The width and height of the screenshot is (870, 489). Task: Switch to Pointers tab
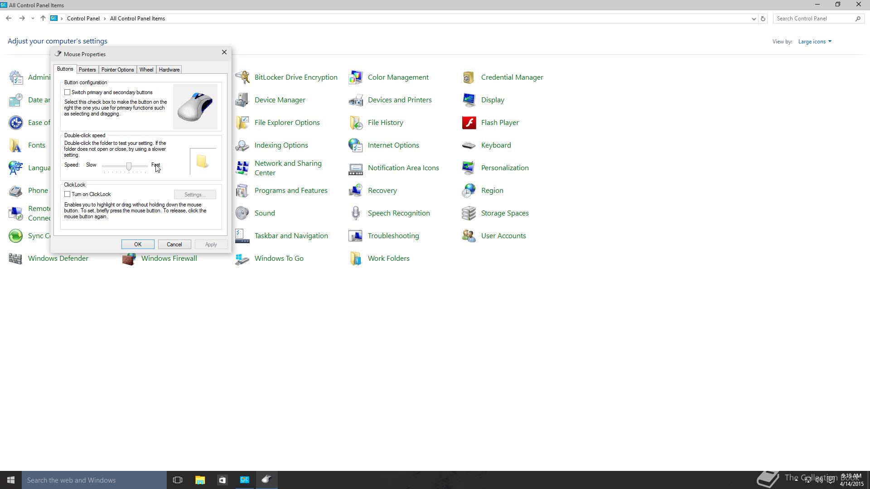click(x=87, y=70)
